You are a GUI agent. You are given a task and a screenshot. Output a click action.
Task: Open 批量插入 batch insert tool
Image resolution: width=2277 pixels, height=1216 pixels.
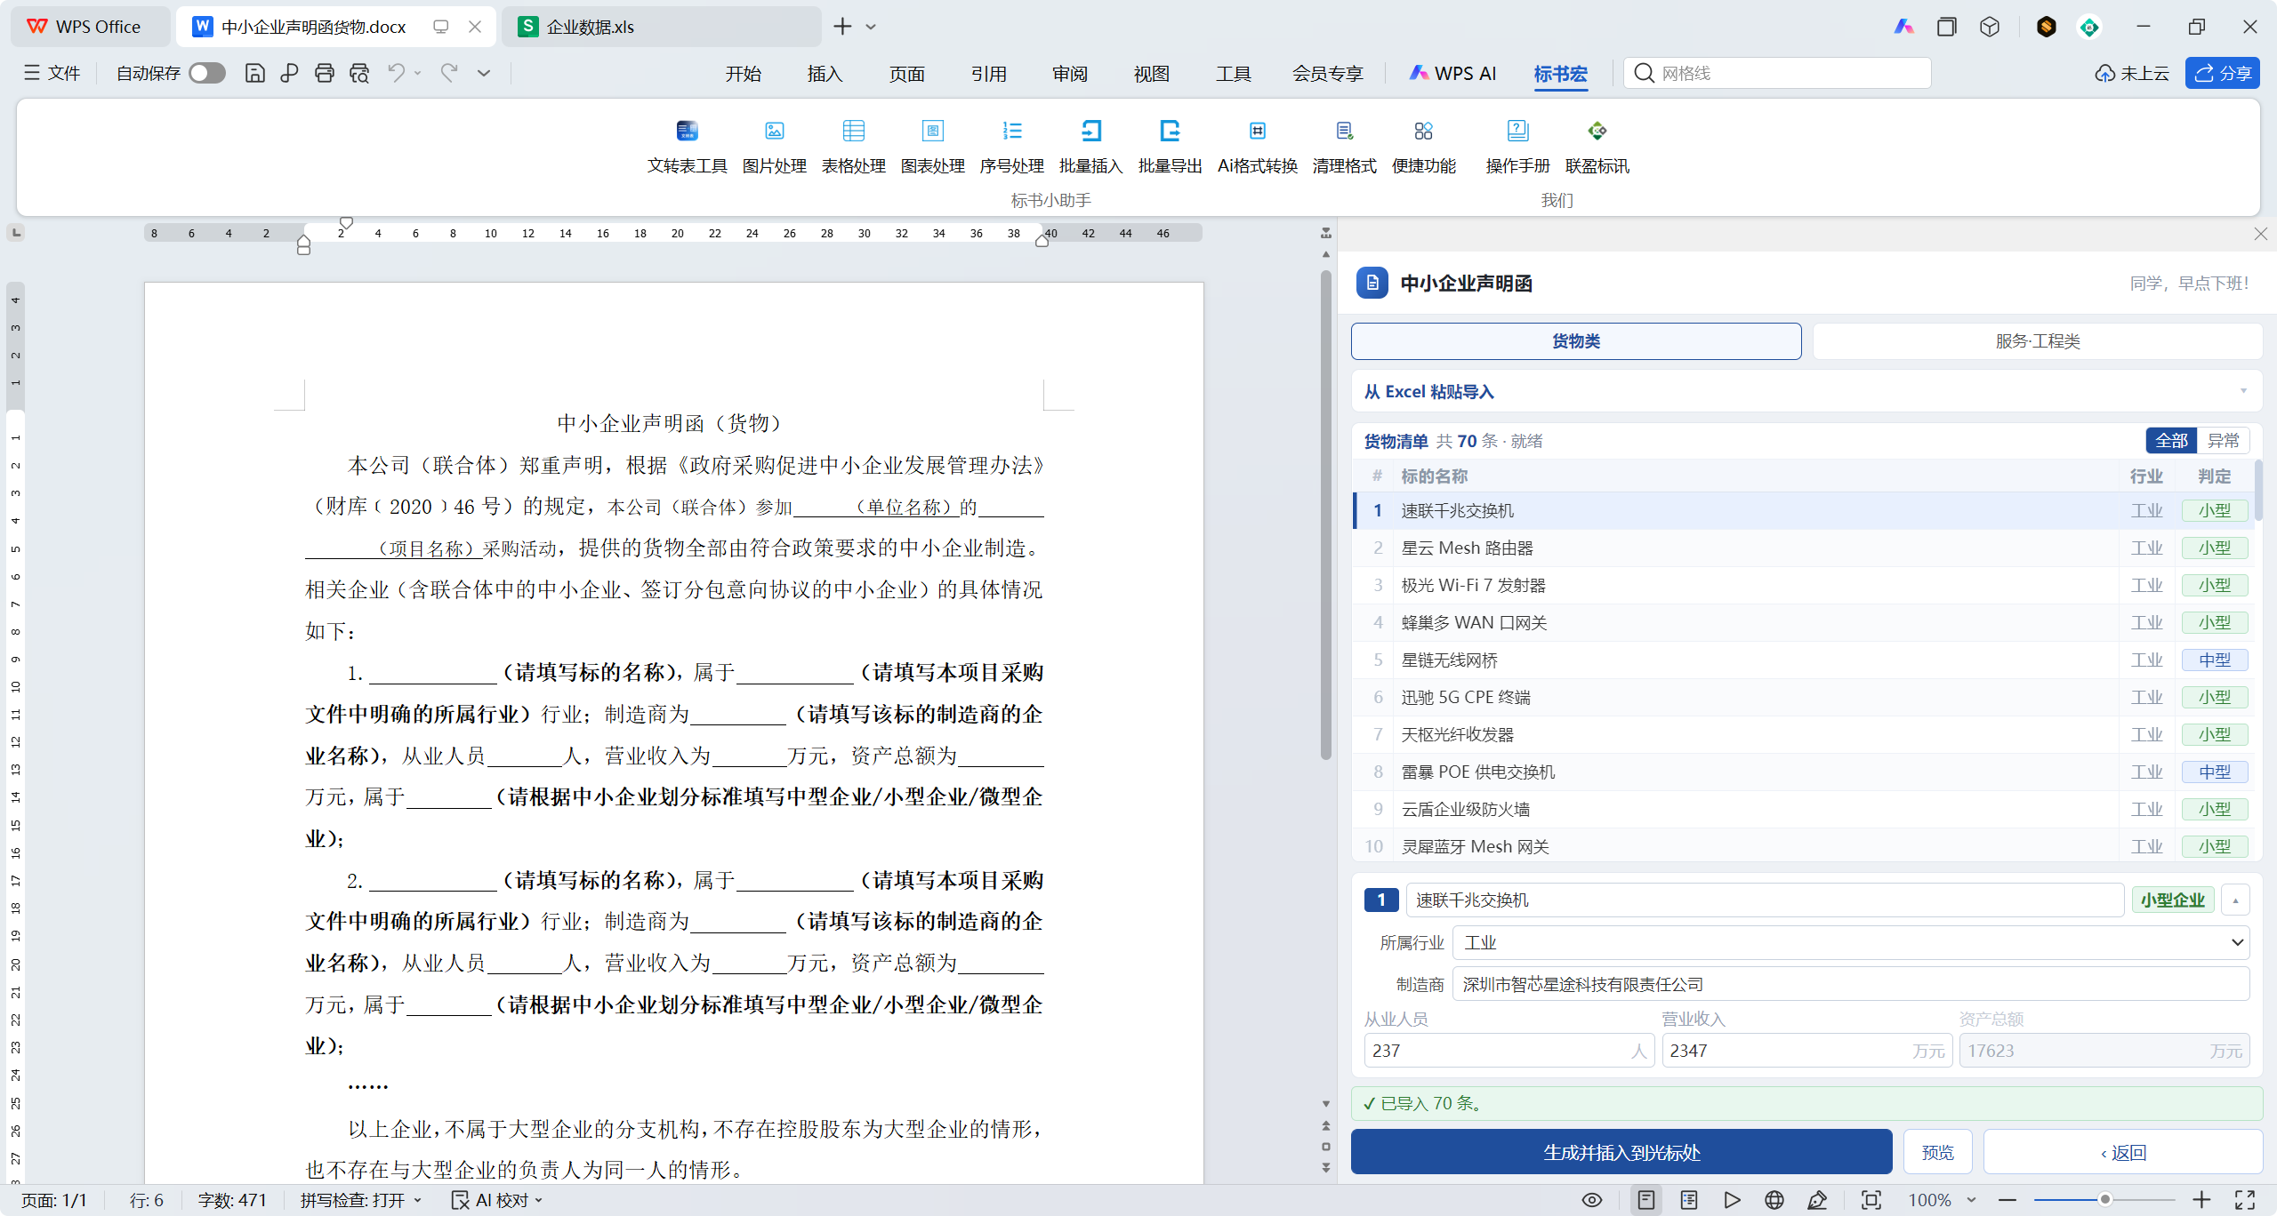point(1090,147)
